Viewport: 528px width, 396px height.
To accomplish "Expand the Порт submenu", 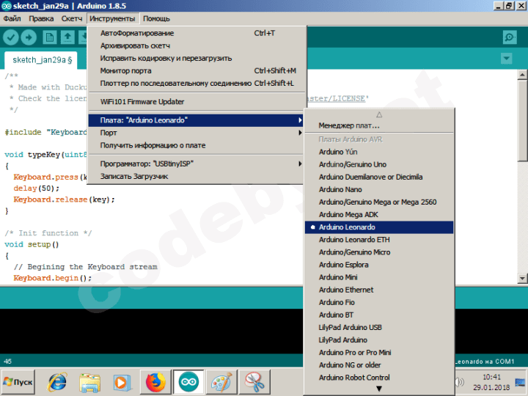I will coord(197,133).
